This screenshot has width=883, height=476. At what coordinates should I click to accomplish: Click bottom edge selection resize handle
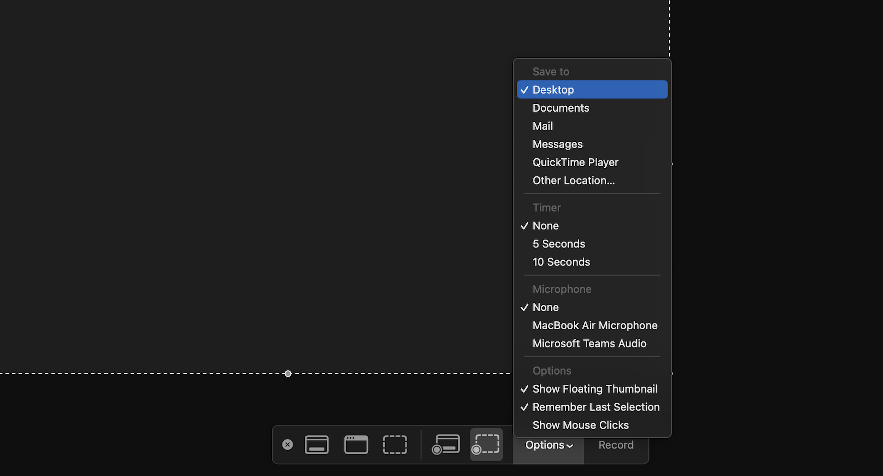click(x=288, y=374)
